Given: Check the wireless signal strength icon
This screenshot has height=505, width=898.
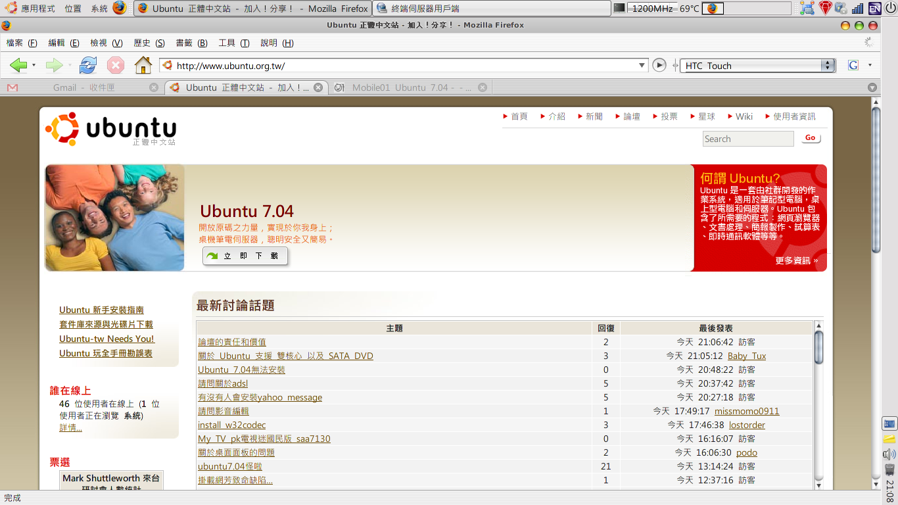Looking at the screenshot, I should [x=858, y=8].
